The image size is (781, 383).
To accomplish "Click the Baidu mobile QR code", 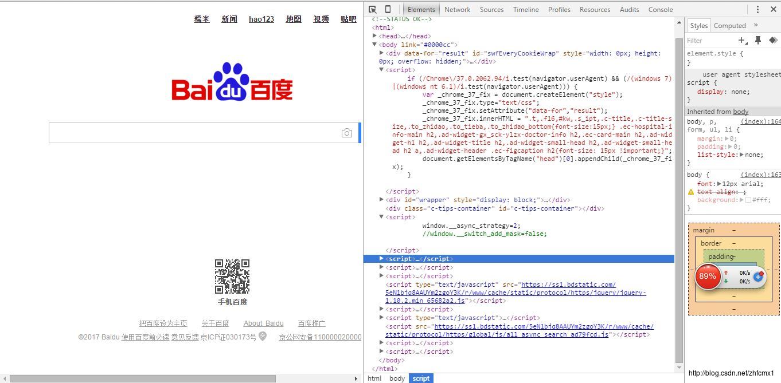I will (232, 277).
